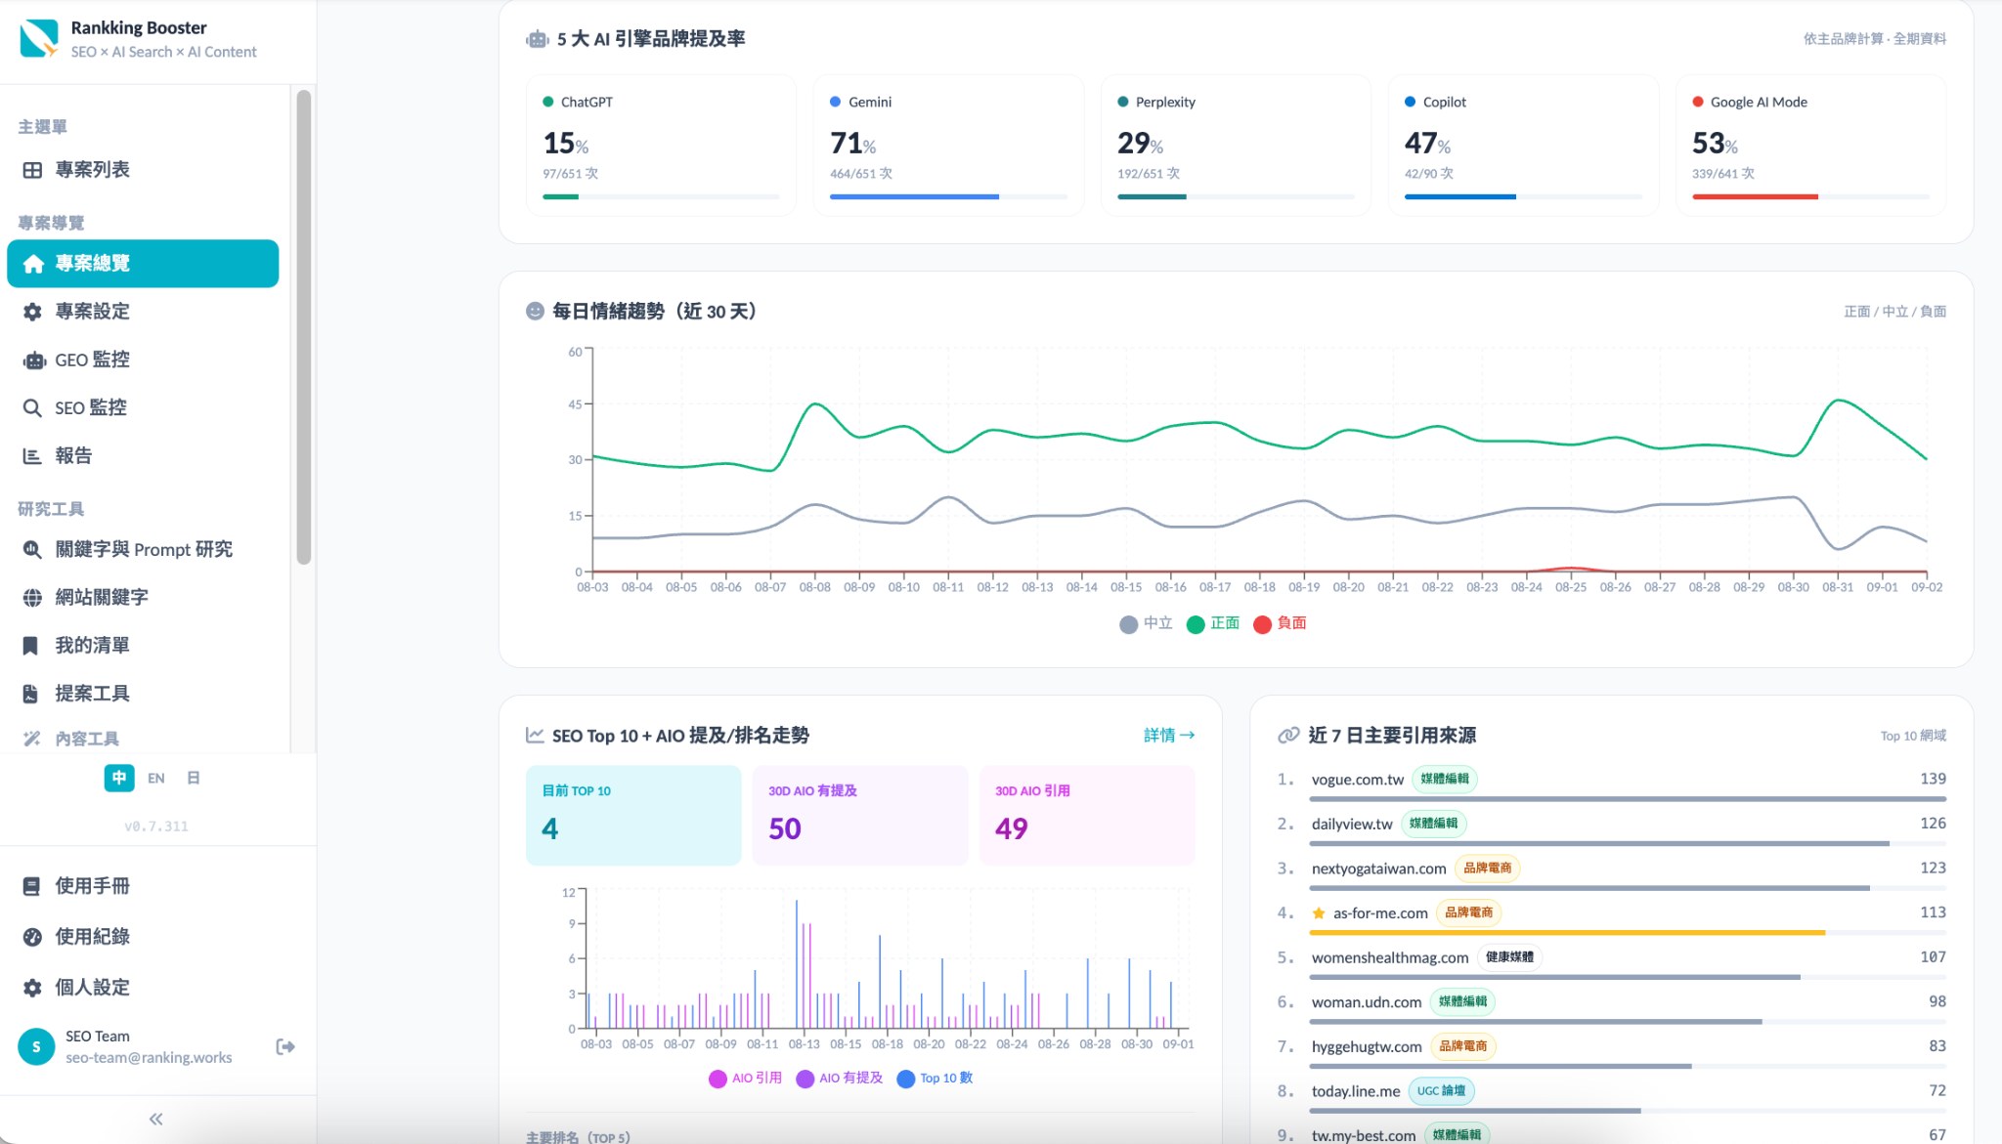2002x1144 pixels.
Task: Select the 30D AIO 引用 stat card
Action: 1087,815
